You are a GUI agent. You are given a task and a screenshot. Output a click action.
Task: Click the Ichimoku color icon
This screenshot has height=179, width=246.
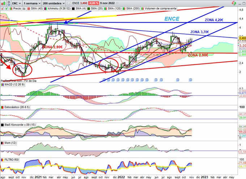[x=46, y=9]
